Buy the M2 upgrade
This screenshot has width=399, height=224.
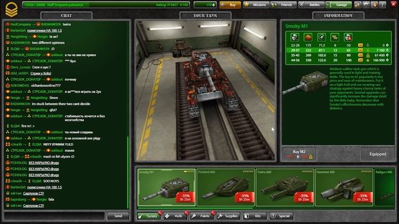point(299,154)
